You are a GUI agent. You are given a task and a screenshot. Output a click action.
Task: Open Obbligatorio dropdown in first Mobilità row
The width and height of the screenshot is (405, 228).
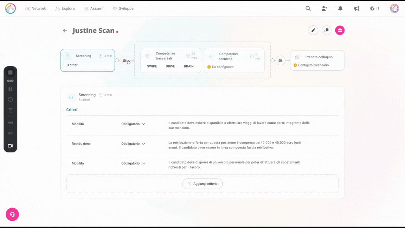point(133,124)
